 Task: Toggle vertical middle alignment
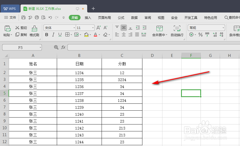click(124, 28)
